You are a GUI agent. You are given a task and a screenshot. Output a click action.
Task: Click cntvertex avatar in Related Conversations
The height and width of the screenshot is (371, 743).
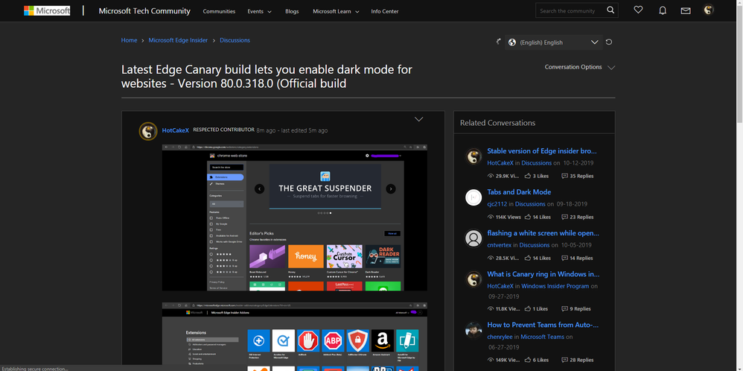point(473,238)
